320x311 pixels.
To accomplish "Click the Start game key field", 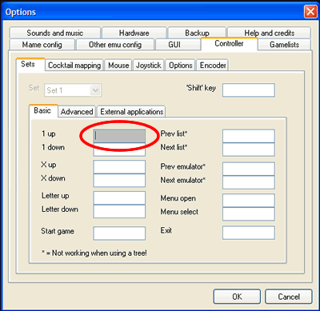I will 119,233.
